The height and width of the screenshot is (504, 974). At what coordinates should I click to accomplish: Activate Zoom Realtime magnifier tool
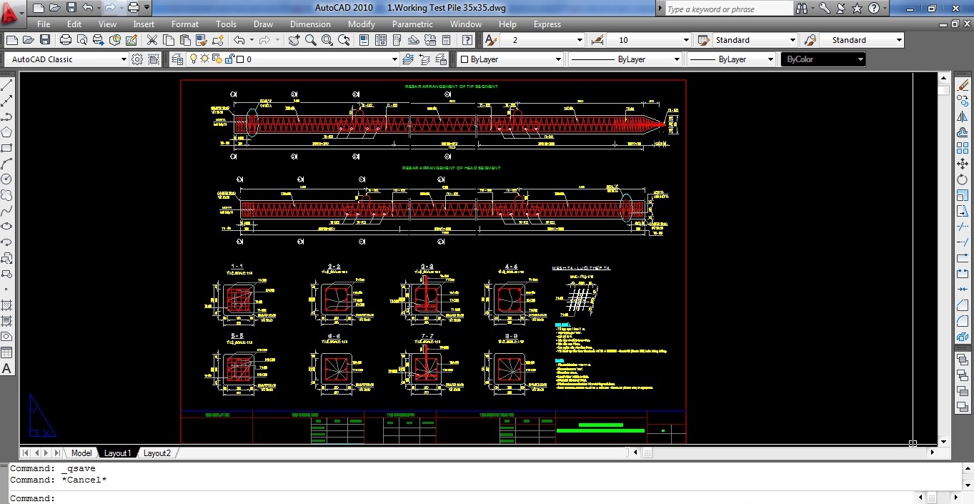(310, 40)
